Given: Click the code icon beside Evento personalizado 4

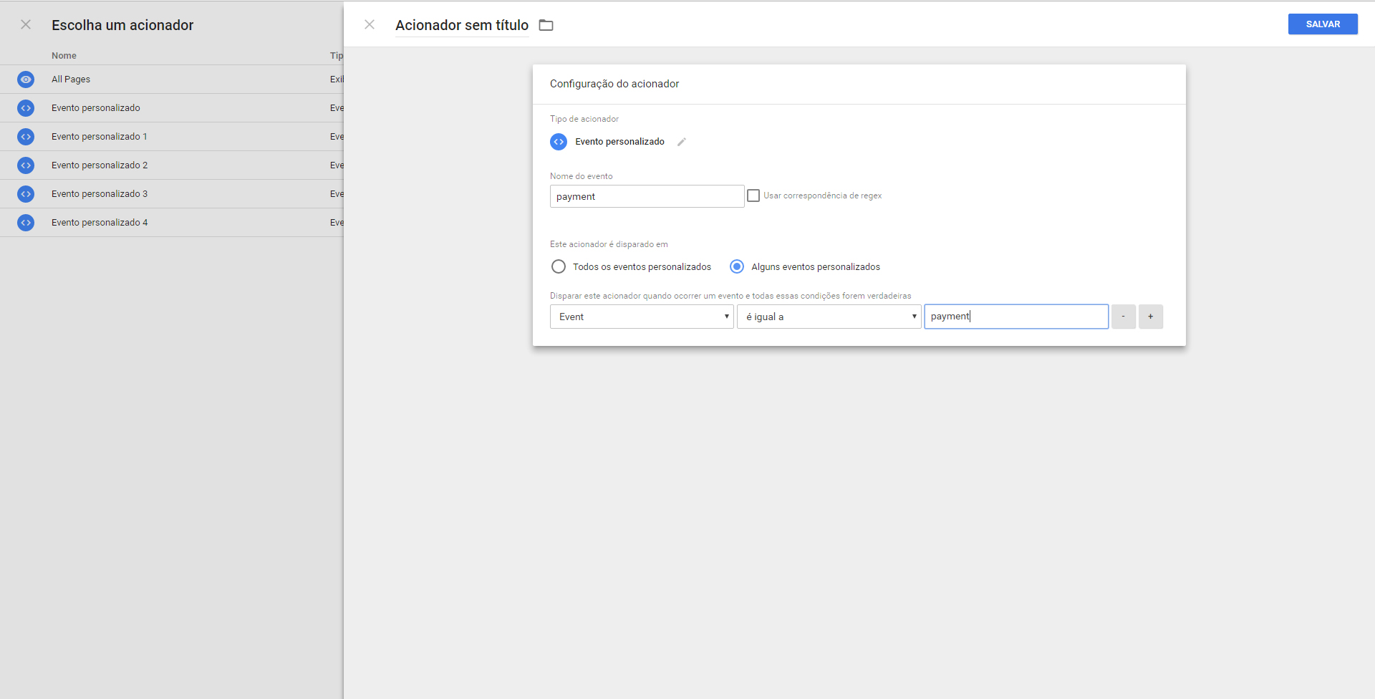Looking at the screenshot, I should point(26,223).
